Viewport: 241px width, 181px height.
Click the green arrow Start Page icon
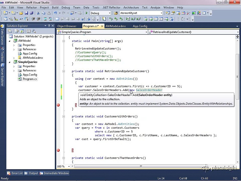pyautogui.click(x=194, y=13)
